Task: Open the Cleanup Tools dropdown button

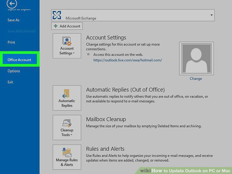Action: (x=67, y=127)
